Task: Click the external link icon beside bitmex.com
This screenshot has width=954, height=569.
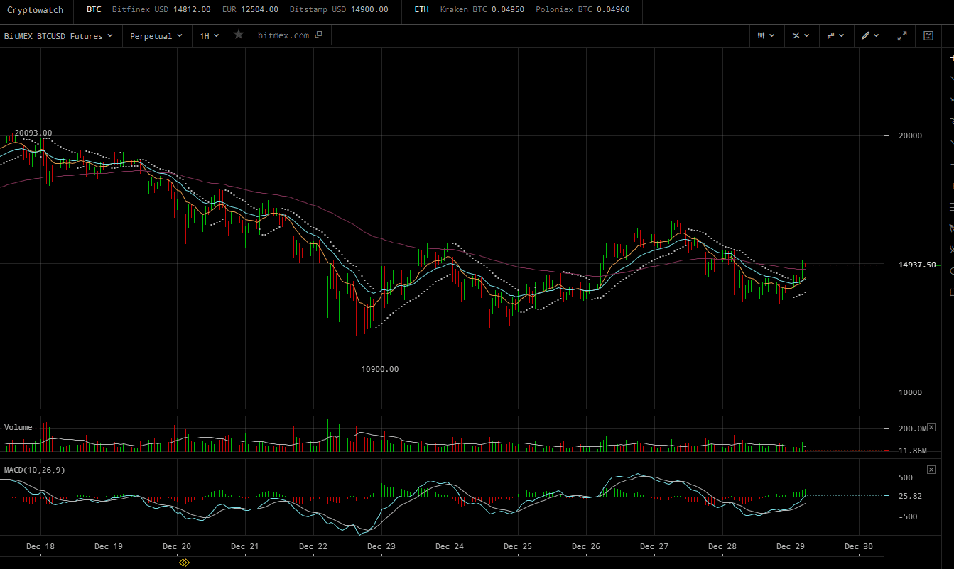Action: point(318,35)
